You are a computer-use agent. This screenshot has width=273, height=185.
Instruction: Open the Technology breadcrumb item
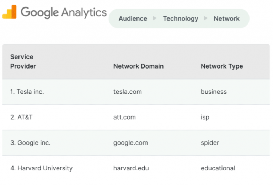point(181,18)
